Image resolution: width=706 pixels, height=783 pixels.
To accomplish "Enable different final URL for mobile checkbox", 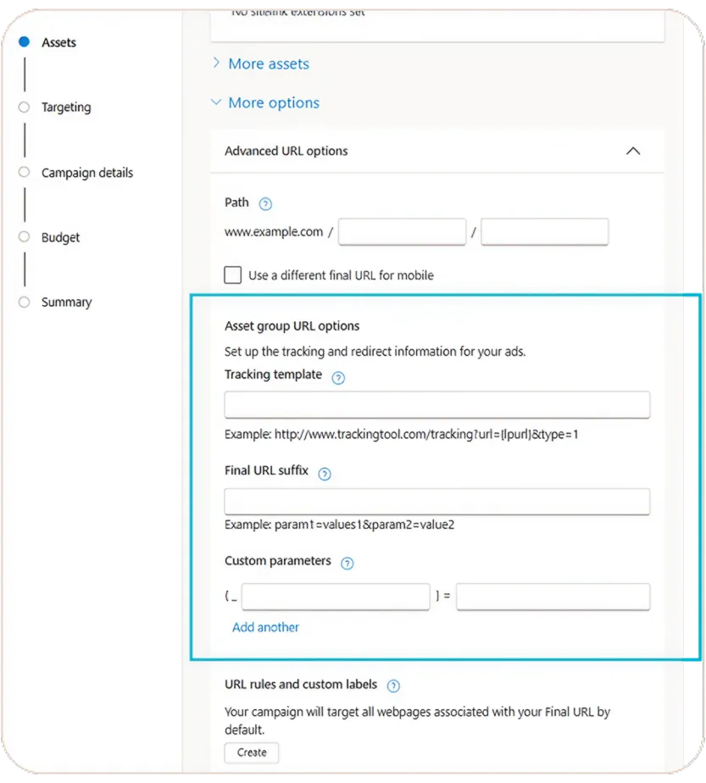I will (233, 275).
